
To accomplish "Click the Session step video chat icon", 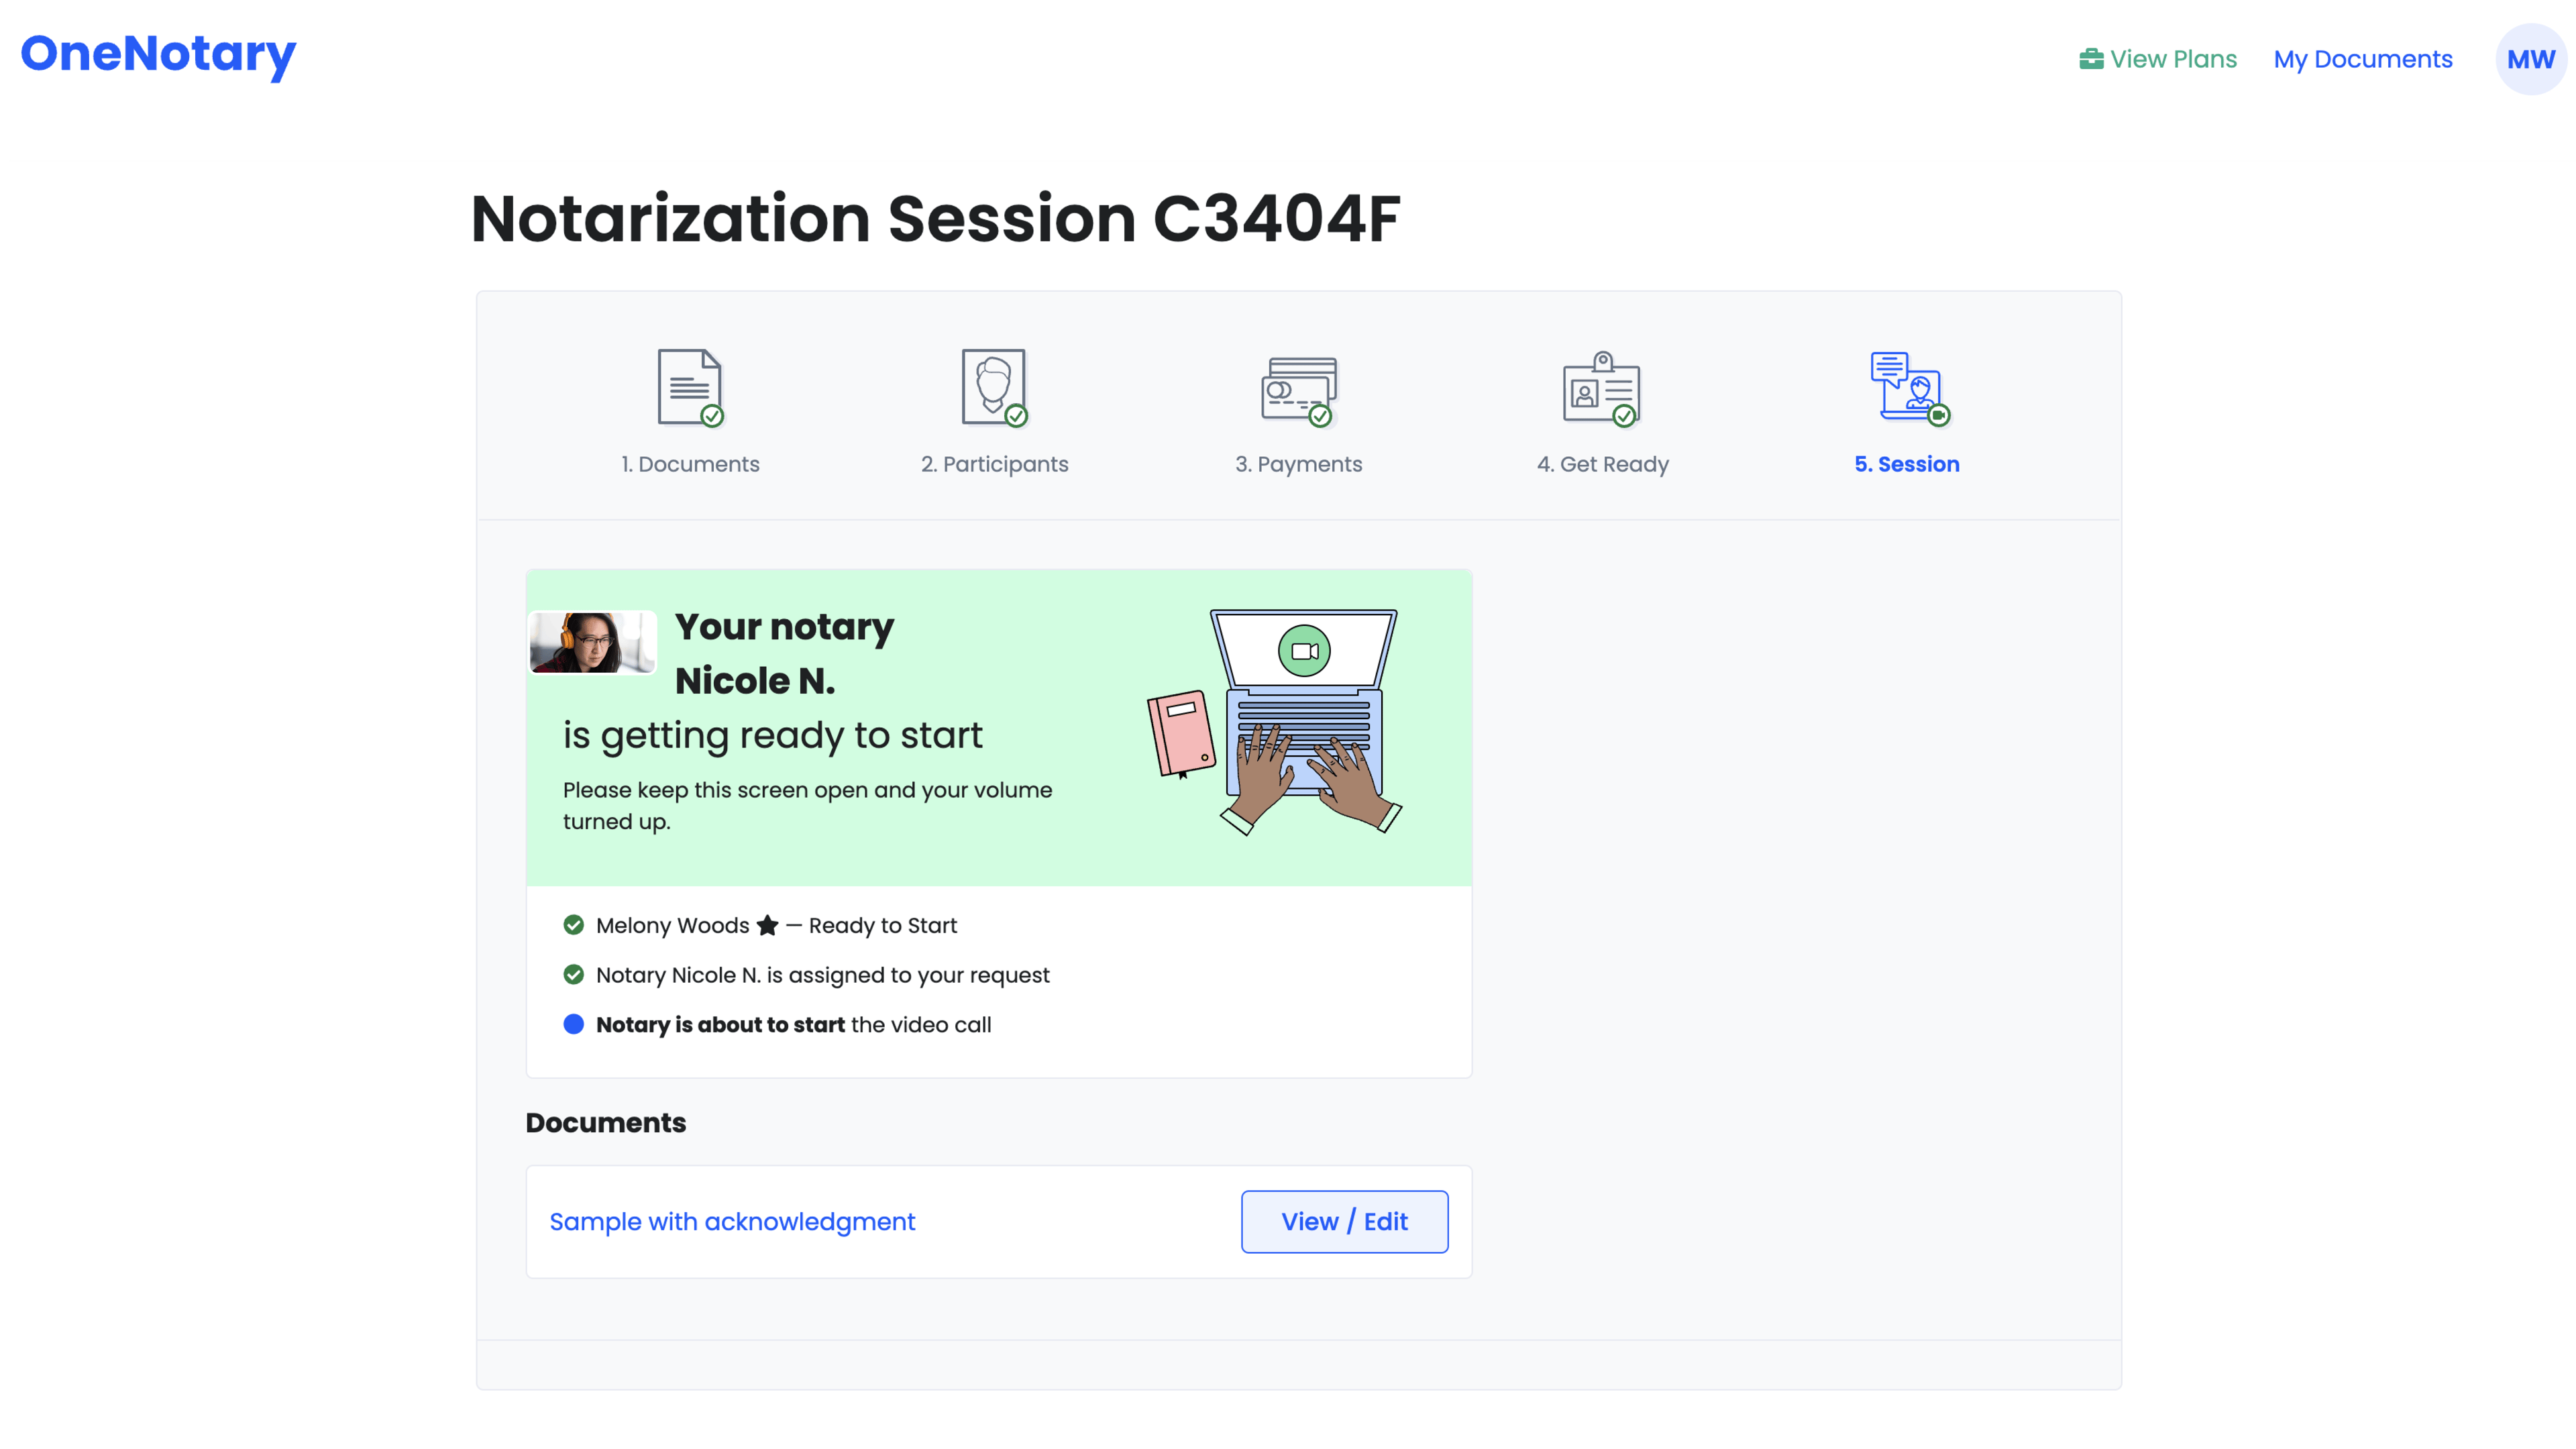I will pyautogui.click(x=1907, y=387).
